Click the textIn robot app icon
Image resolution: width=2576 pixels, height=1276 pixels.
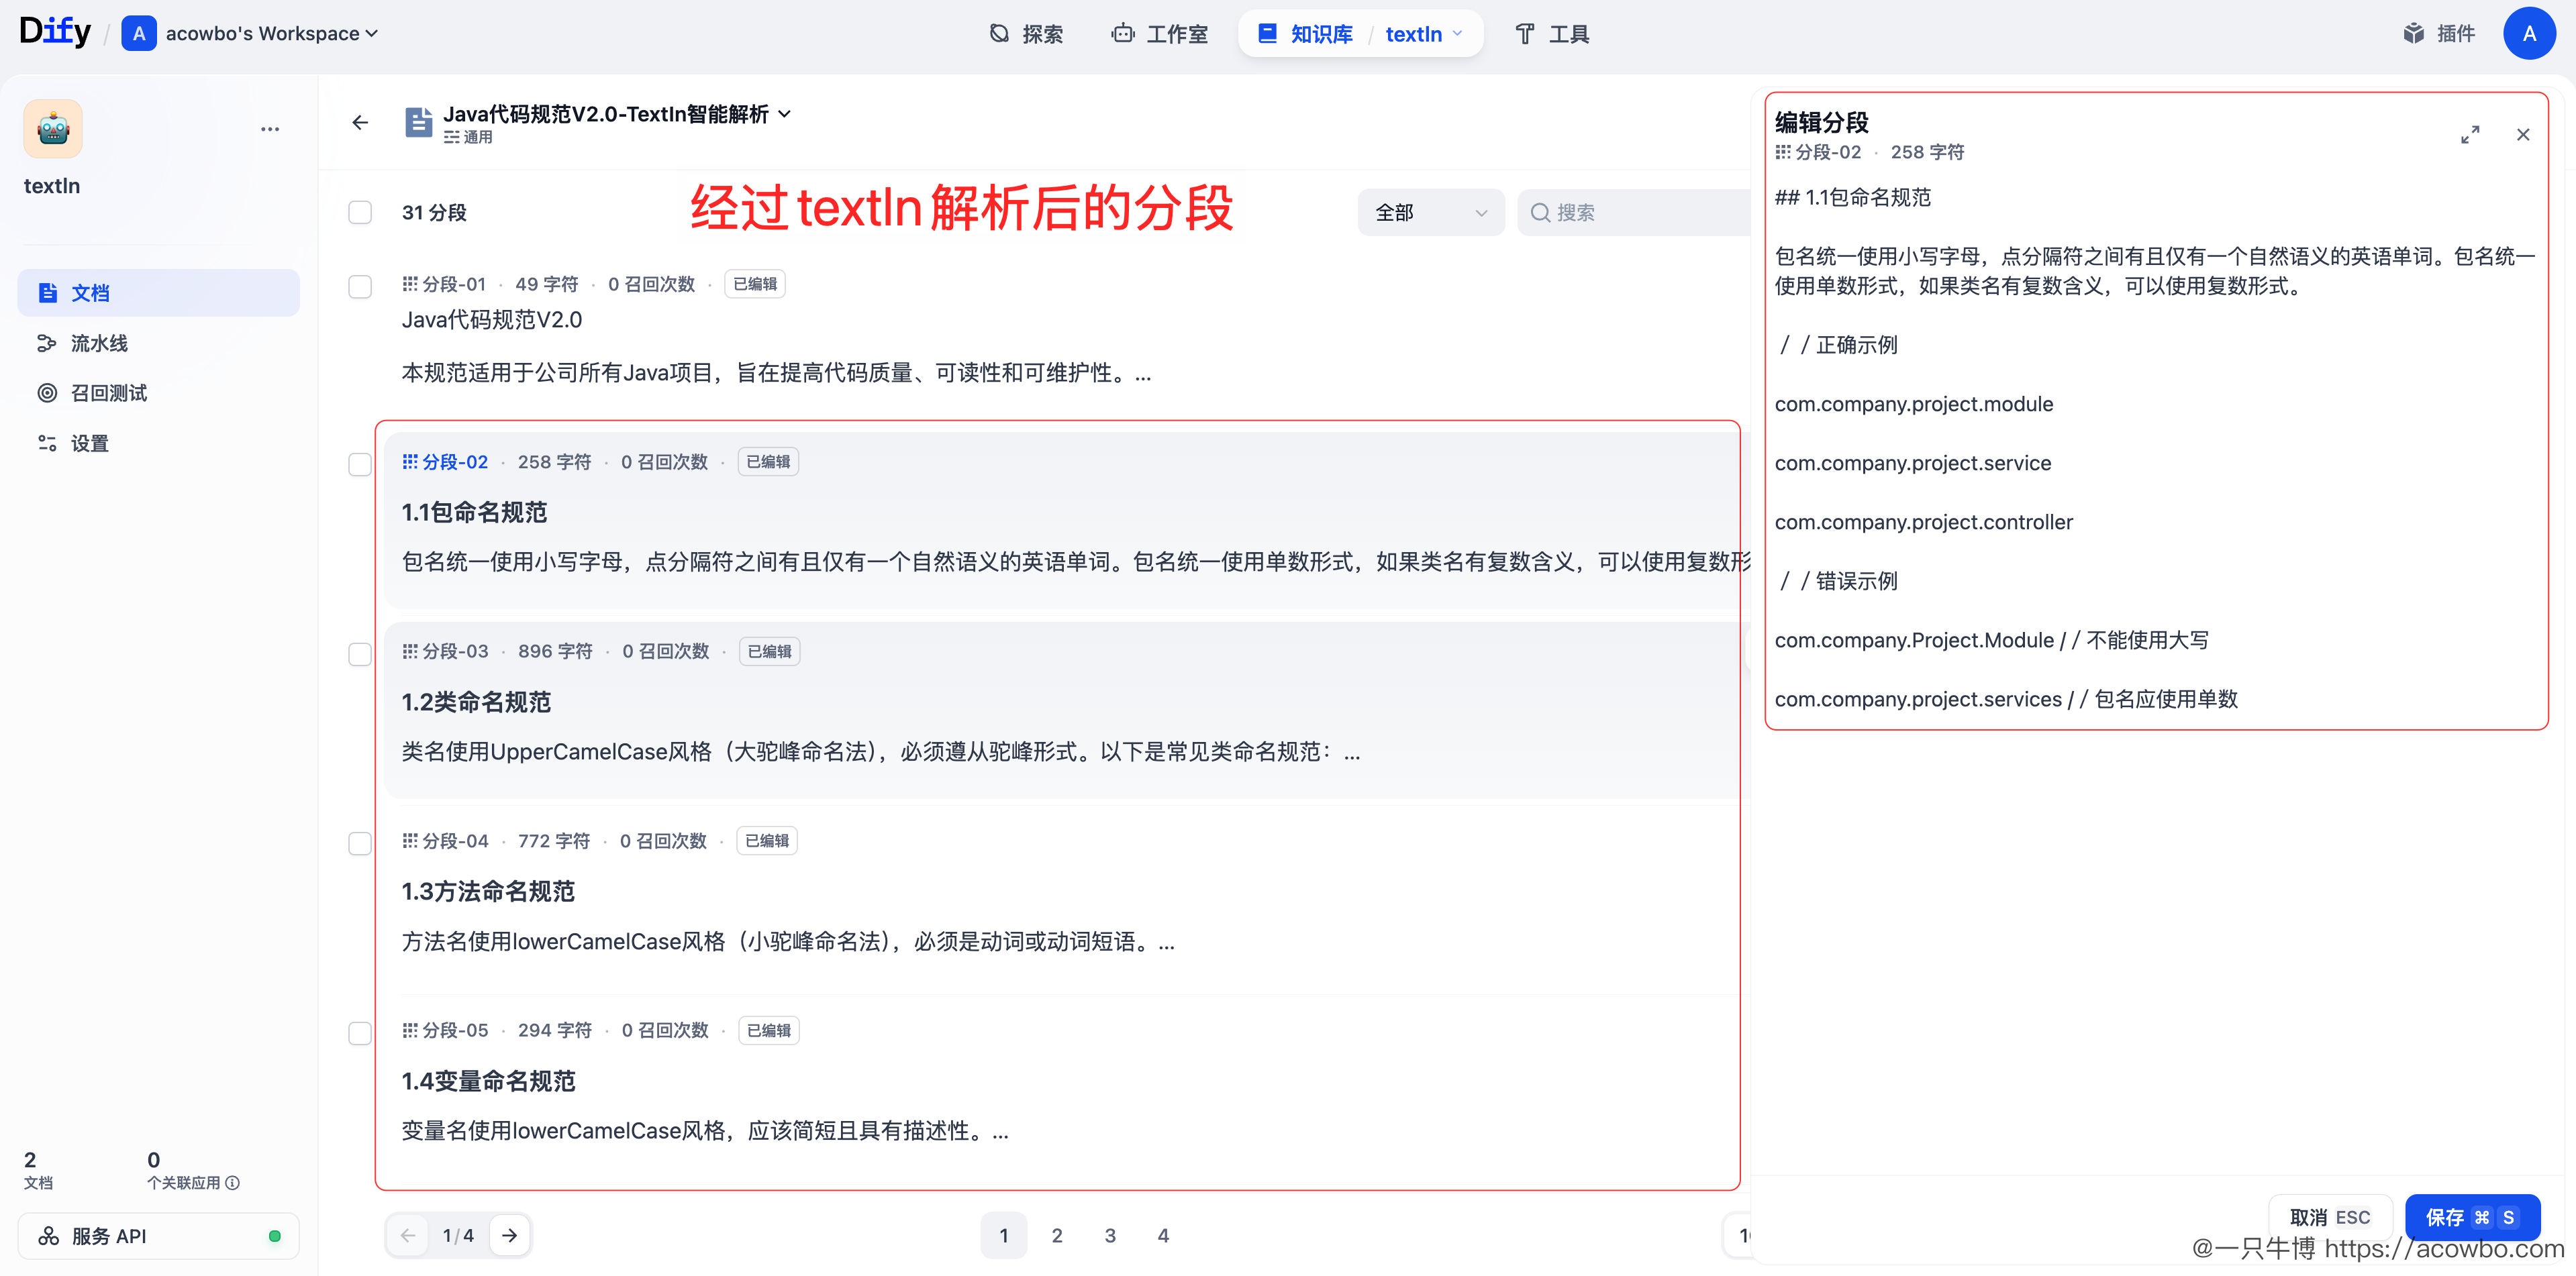(x=53, y=129)
